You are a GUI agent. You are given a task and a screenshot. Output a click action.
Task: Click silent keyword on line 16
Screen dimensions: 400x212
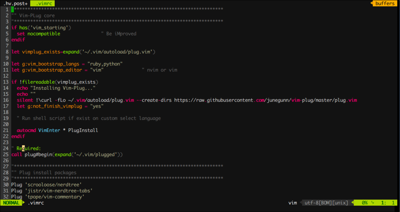pyautogui.click(x=25, y=100)
